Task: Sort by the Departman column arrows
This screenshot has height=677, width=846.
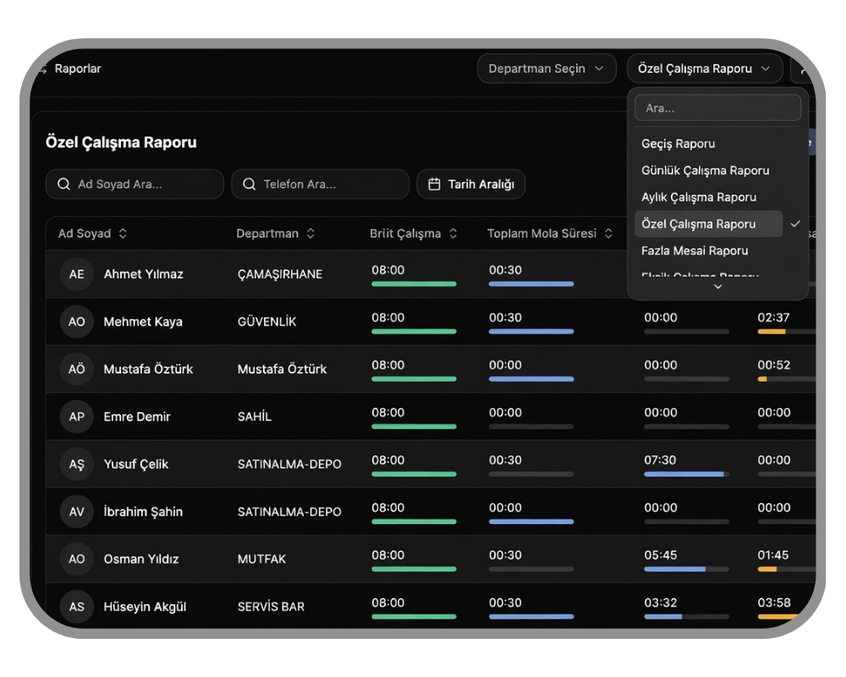Action: point(310,234)
